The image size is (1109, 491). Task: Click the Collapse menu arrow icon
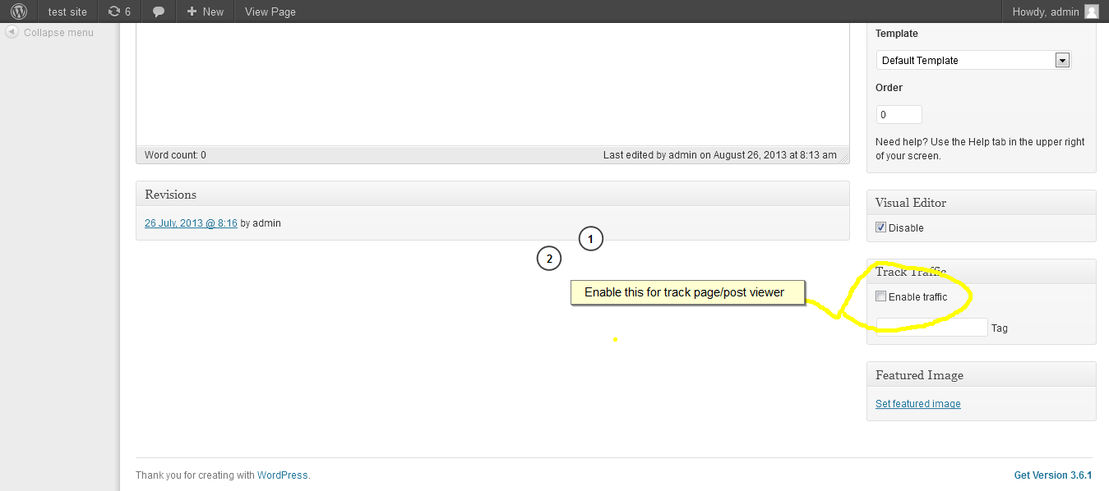[12, 32]
